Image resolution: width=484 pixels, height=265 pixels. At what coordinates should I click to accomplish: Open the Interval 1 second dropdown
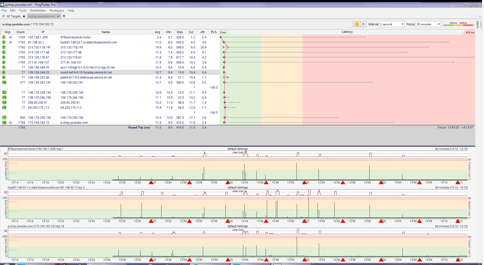pos(392,24)
